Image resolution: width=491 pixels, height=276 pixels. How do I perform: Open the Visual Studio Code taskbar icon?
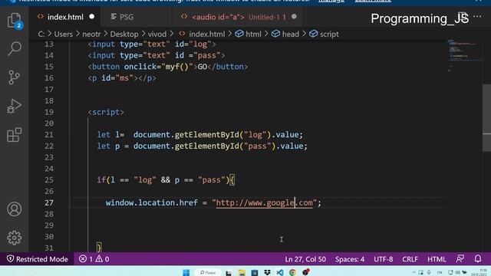click(x=279, y=273)
